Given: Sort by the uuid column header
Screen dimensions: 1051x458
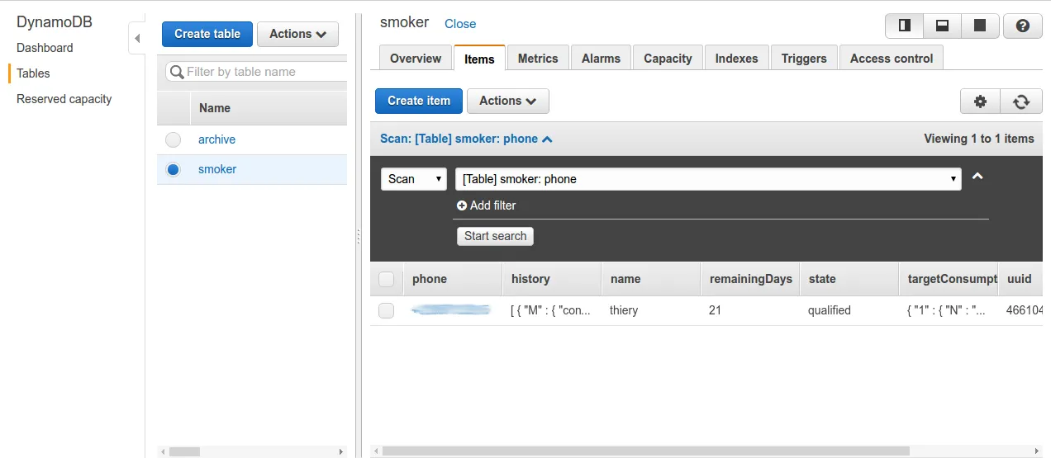Looking at the screenshot, I should 1020,279.
